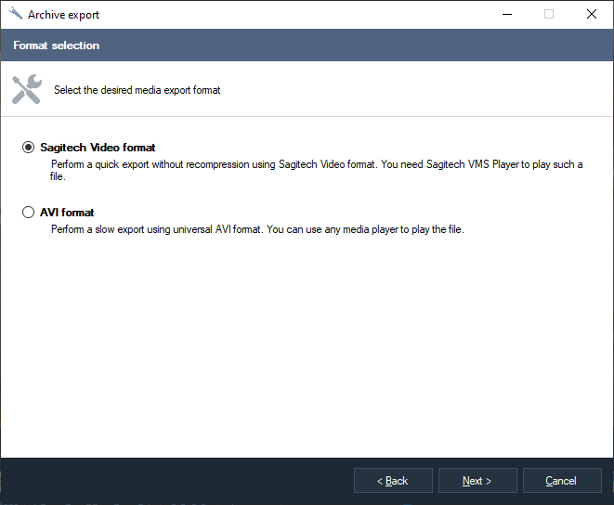Click the wrench icon in the title bar

tap(15, 14)
